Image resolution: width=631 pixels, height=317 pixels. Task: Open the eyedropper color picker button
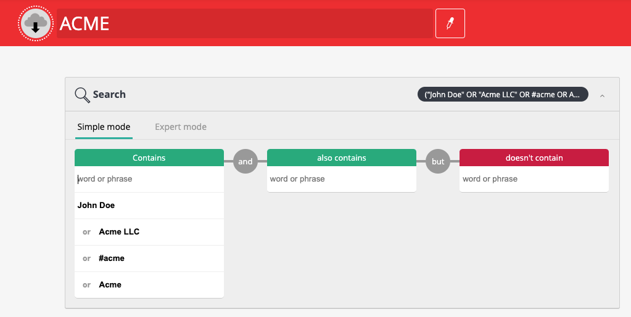tap(450, 23)
